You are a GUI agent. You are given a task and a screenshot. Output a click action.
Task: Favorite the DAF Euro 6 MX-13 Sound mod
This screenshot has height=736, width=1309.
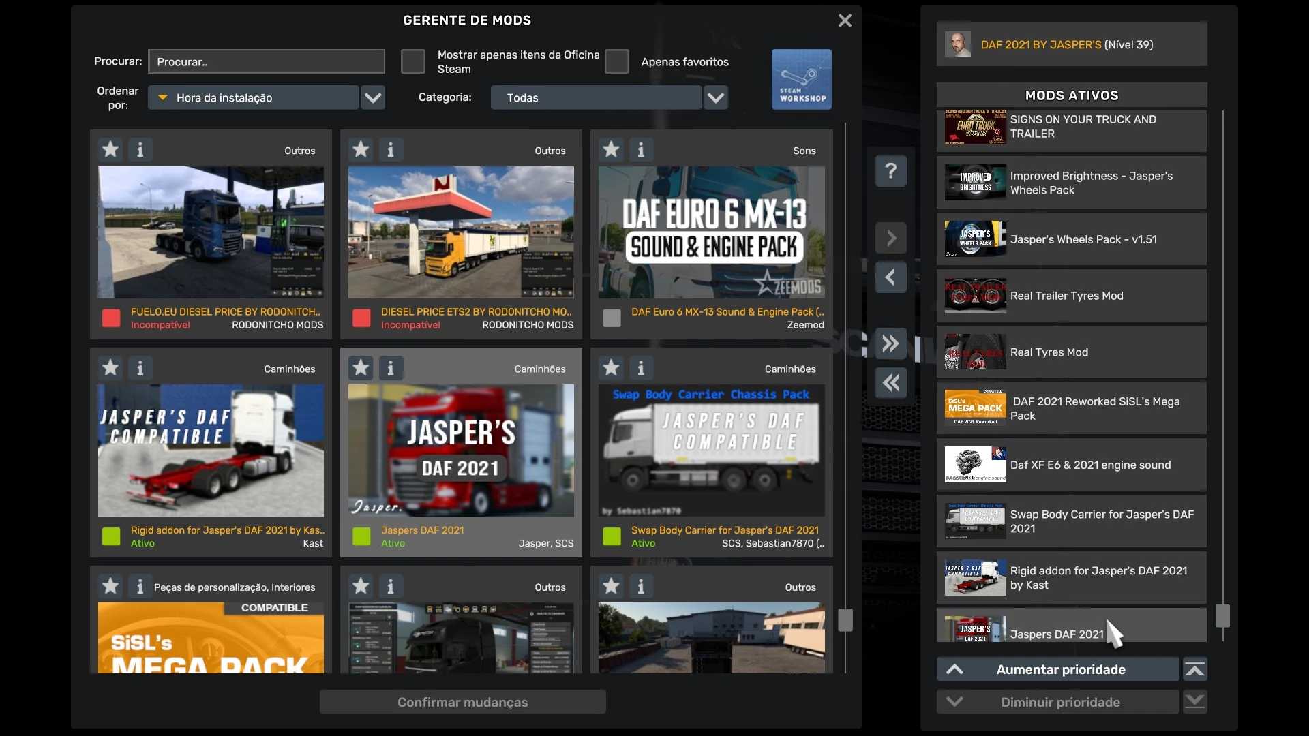611,149
